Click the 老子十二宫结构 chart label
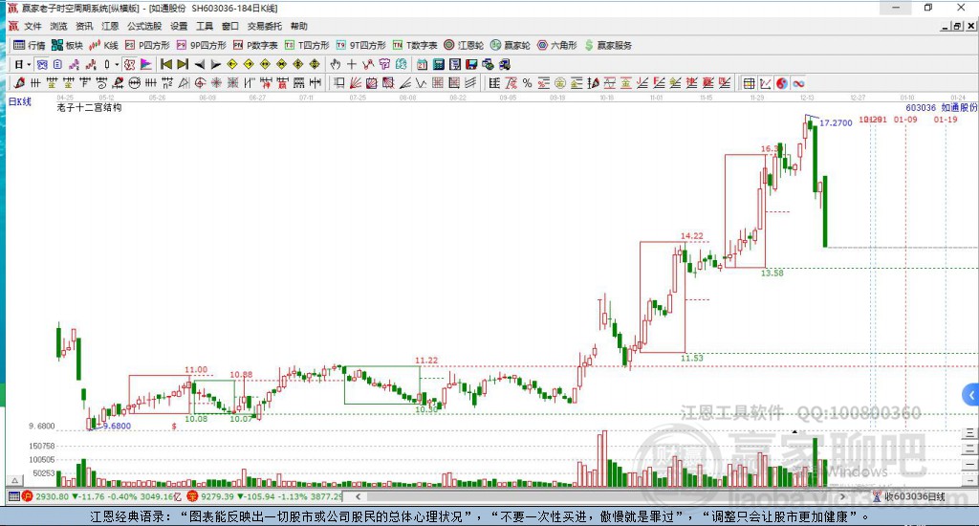The image size is (979, 526). (89, 107)
